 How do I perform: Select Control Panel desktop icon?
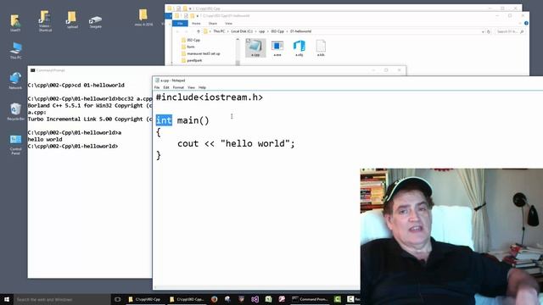click(x=15, y=145)
